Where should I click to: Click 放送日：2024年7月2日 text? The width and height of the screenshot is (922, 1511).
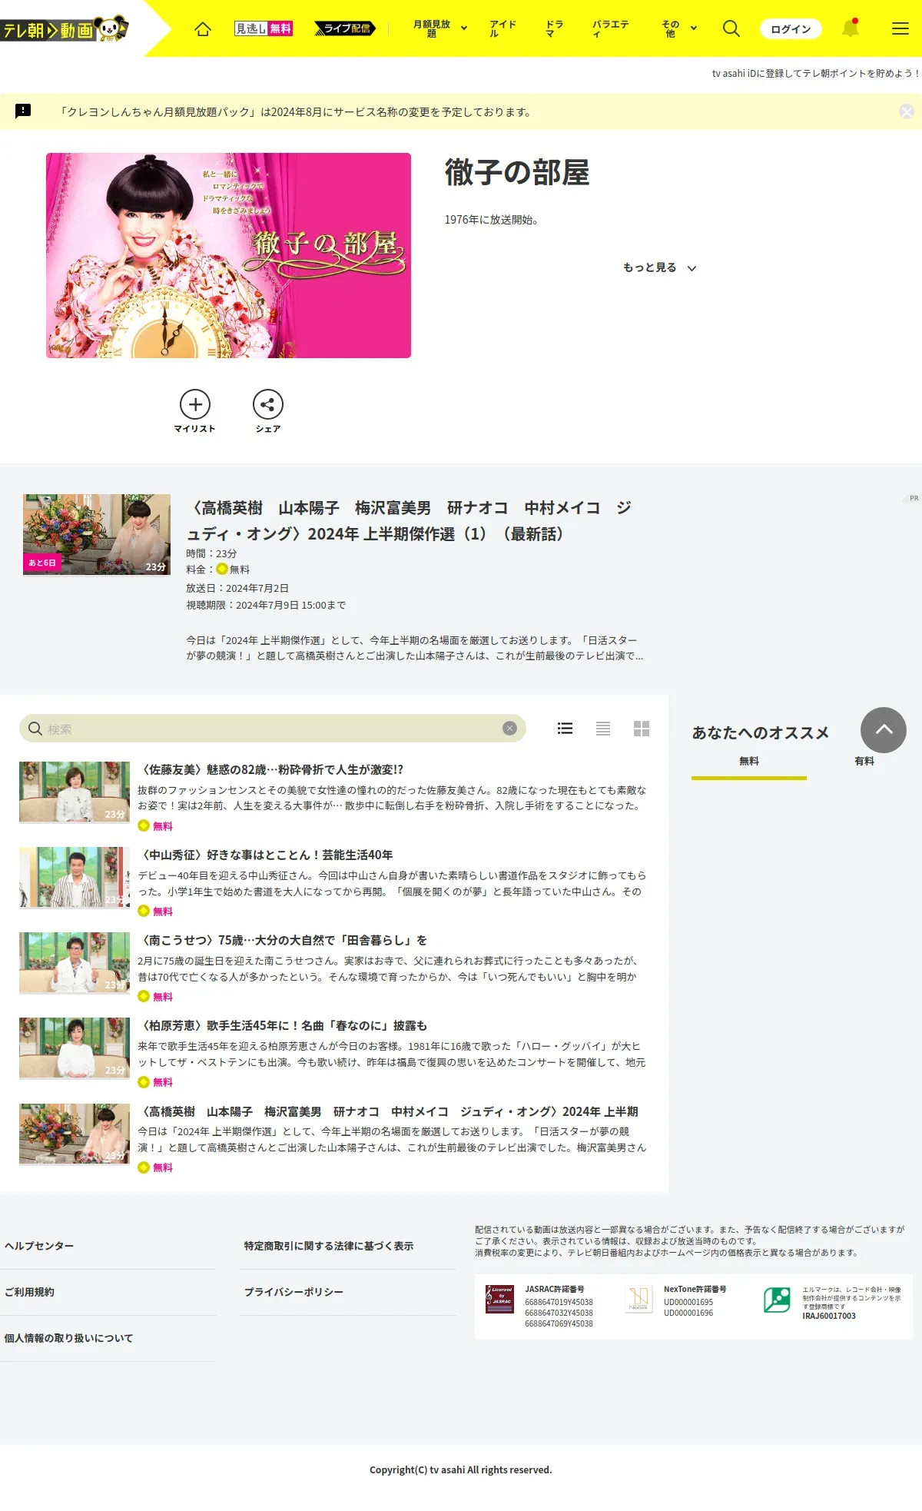point(237,588)
